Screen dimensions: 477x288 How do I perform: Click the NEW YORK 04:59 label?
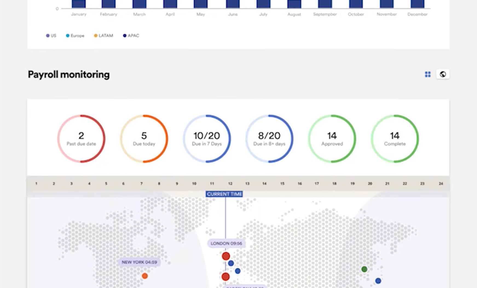(139, 262)
